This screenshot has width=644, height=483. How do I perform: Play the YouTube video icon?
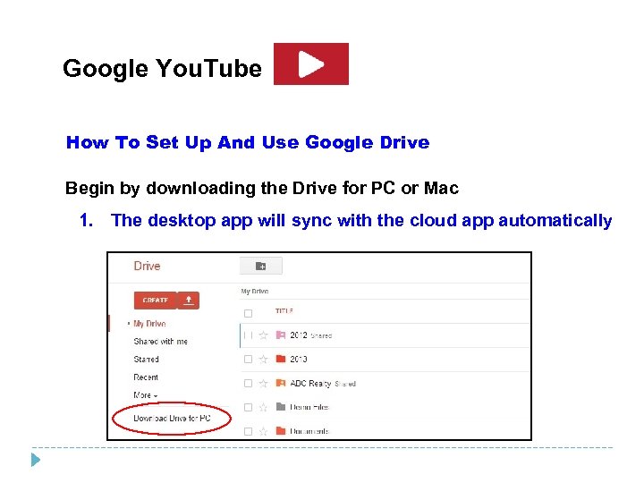[311, 64]
